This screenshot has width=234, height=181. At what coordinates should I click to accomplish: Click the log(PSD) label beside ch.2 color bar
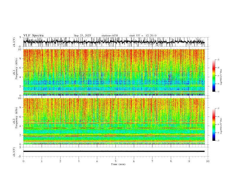click(x=221, y=126)
